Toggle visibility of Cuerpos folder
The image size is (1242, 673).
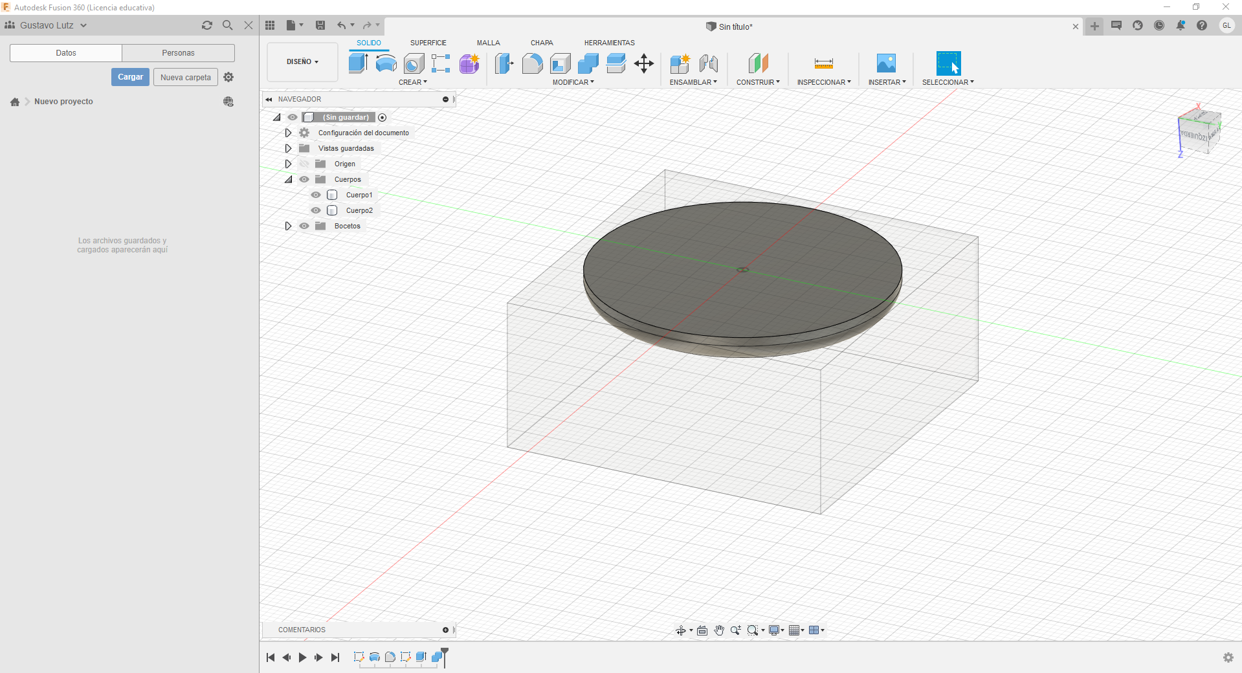pos(304,179)
